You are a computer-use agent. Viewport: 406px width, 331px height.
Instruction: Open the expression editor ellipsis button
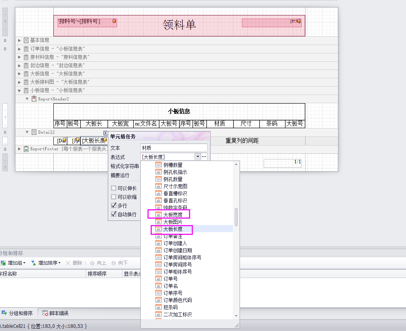click(204, 157)
